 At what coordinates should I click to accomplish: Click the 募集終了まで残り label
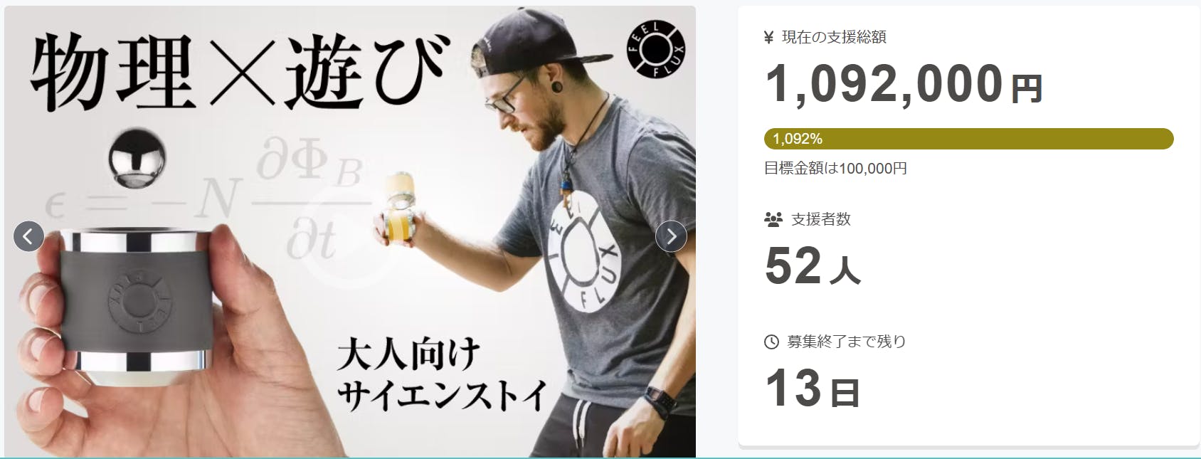click(x=847, y=342)
